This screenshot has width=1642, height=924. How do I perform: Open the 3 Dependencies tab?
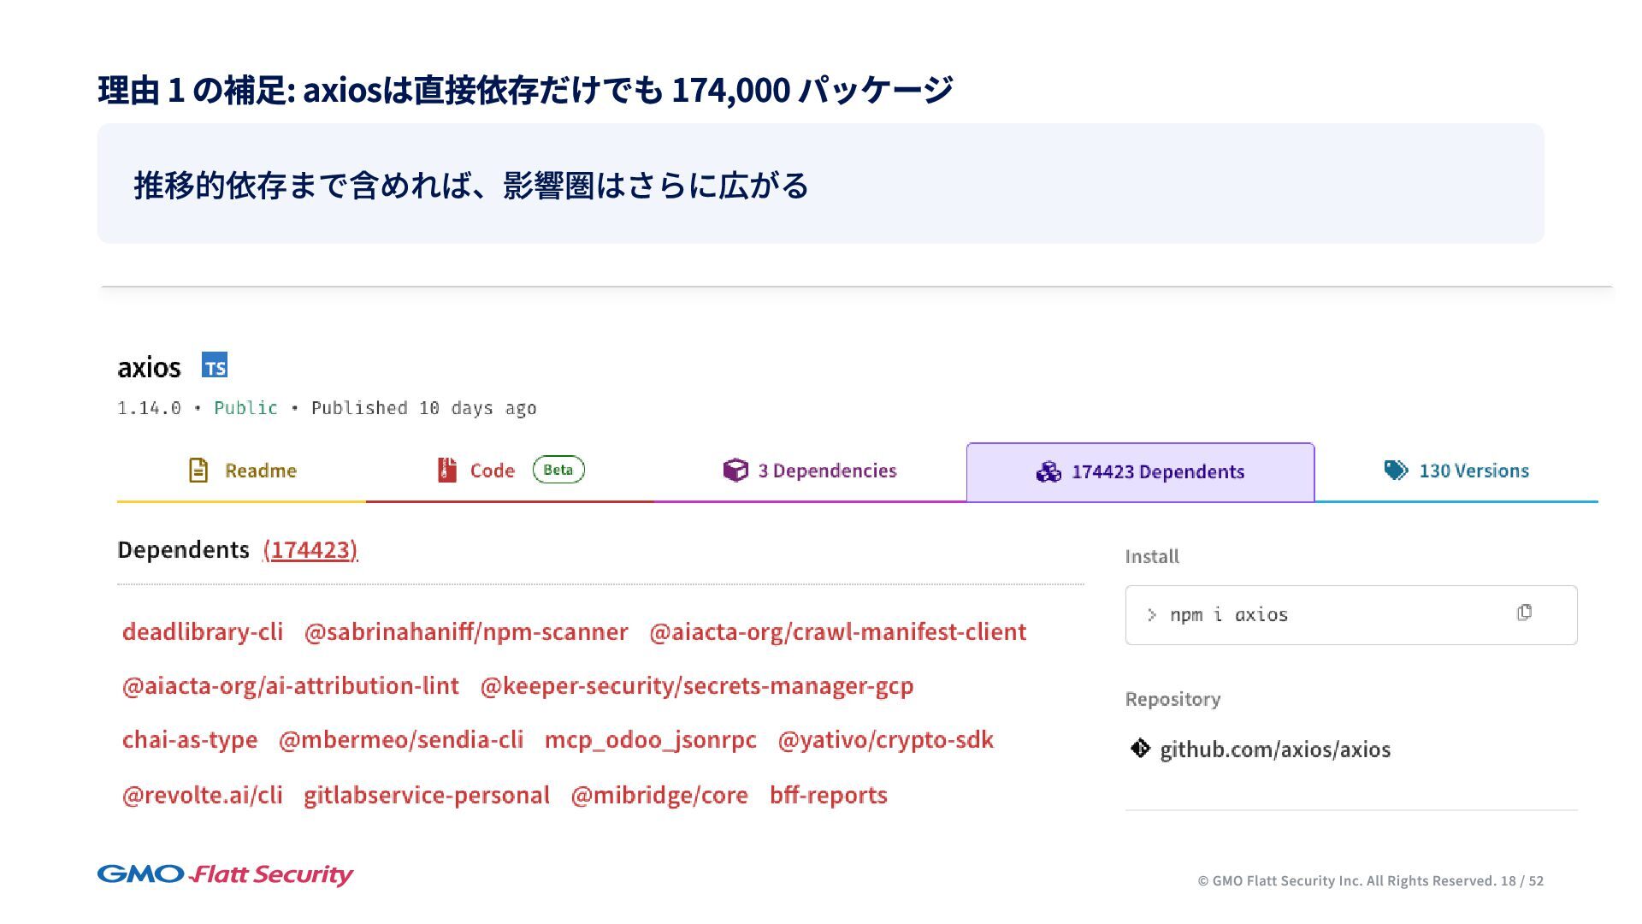pos(826,471)
